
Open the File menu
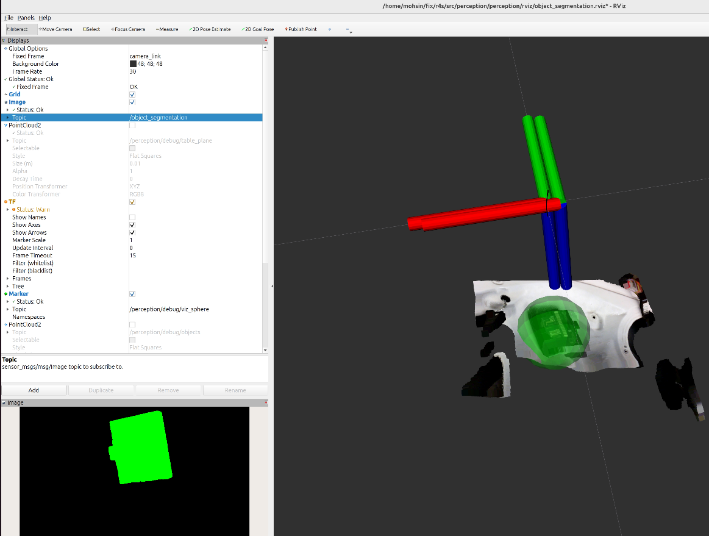coord(8,18)
